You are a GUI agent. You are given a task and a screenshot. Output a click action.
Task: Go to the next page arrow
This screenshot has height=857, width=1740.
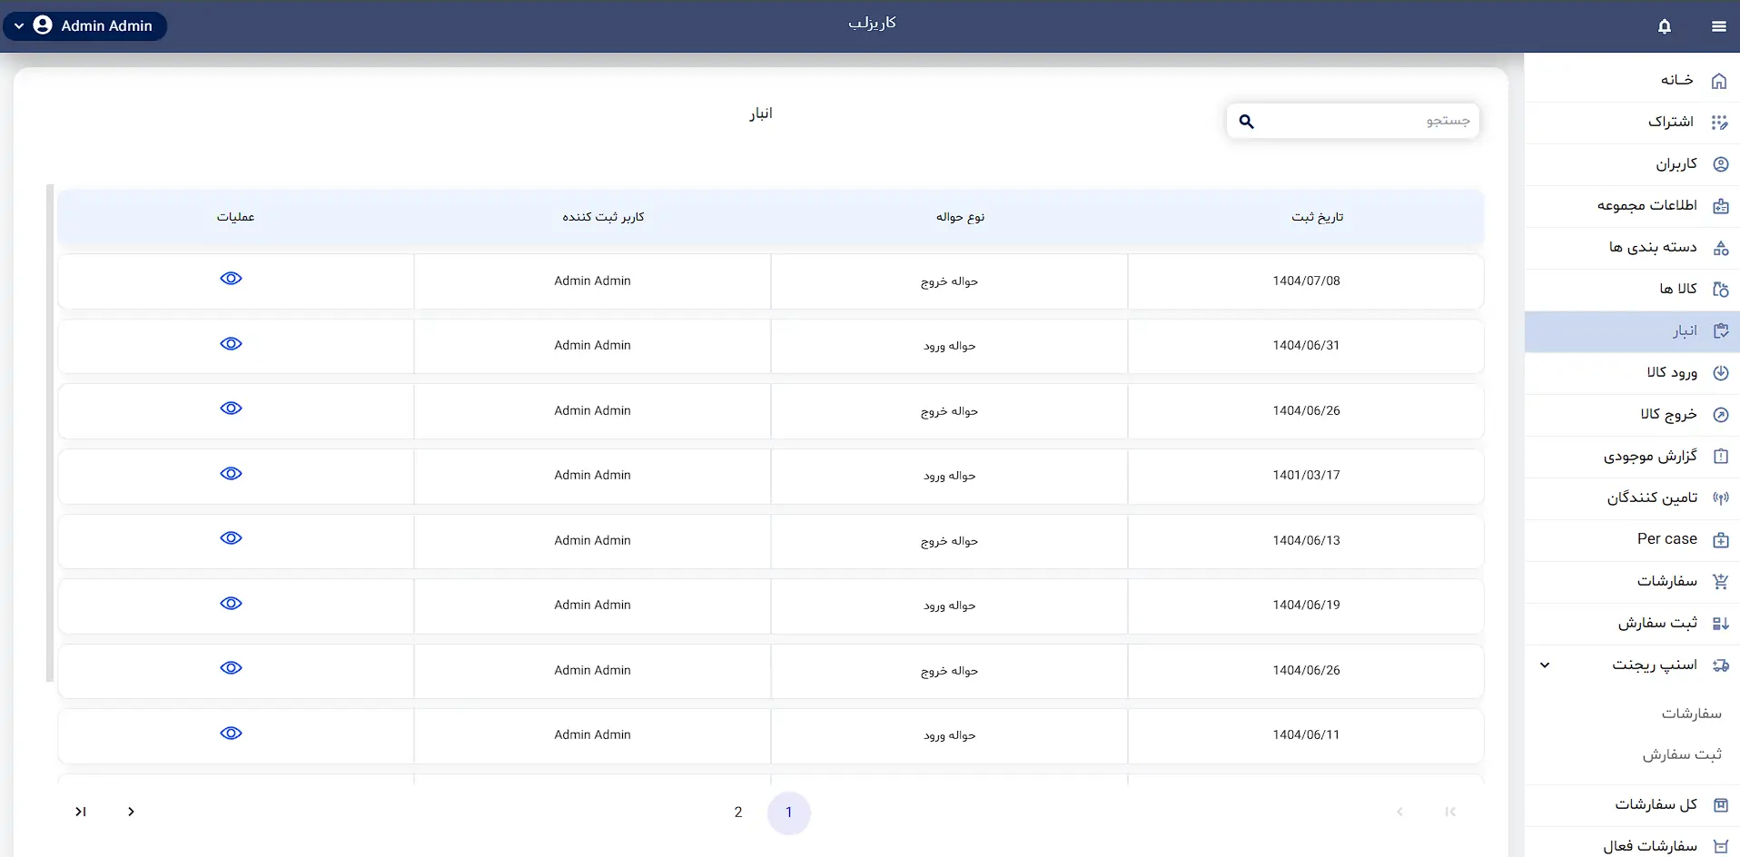131,812
